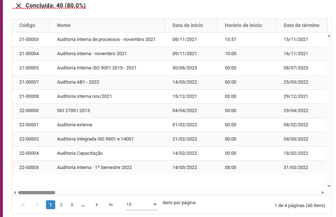Go to the previous page arrow
This screenshot has height=217, width=336.
pyautogui.click(x=37, y=204)
